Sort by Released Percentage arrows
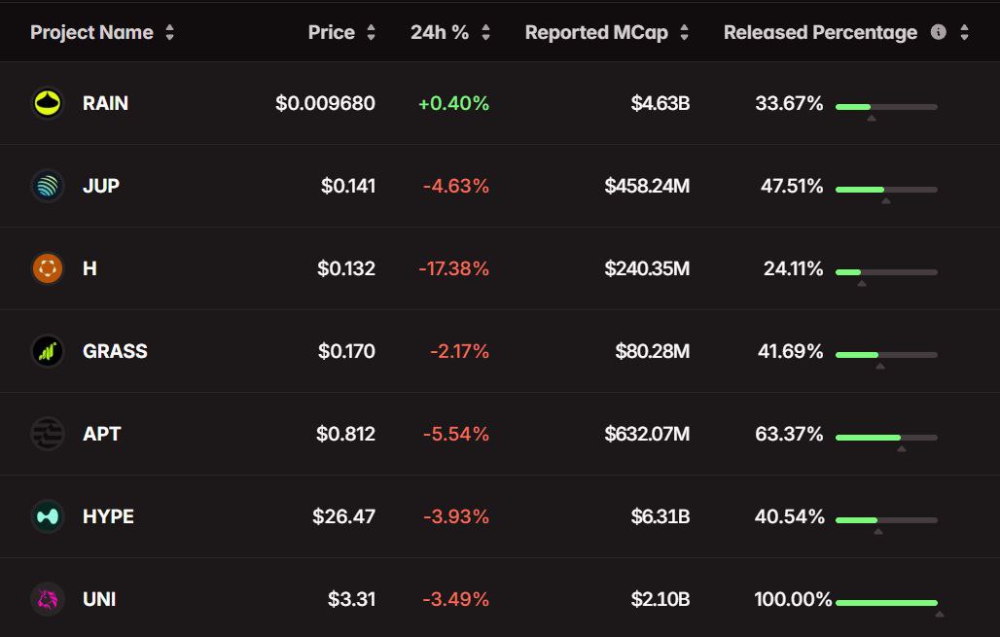 click(x=964, y=32)
